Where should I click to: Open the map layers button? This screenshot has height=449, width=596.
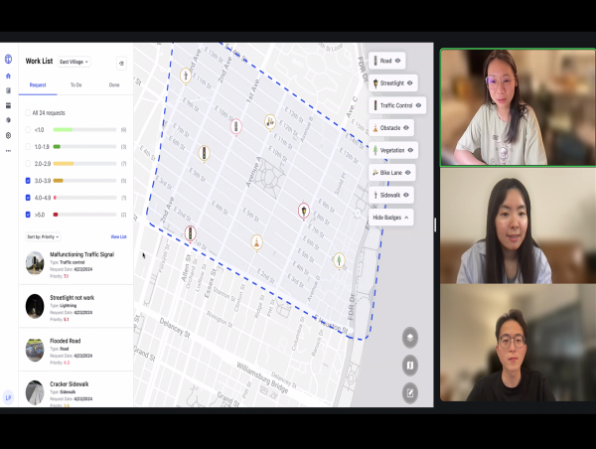coord(410,337)
